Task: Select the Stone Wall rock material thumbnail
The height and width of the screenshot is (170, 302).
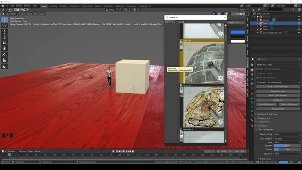Action: coord(203,107)
